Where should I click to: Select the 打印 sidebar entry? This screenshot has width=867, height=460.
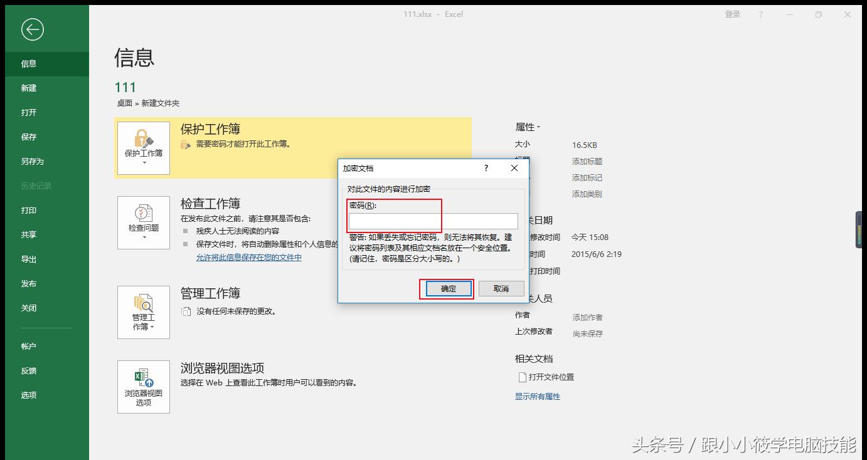(x=29, y=210)
